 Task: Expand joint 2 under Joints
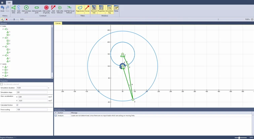[3, 70]
